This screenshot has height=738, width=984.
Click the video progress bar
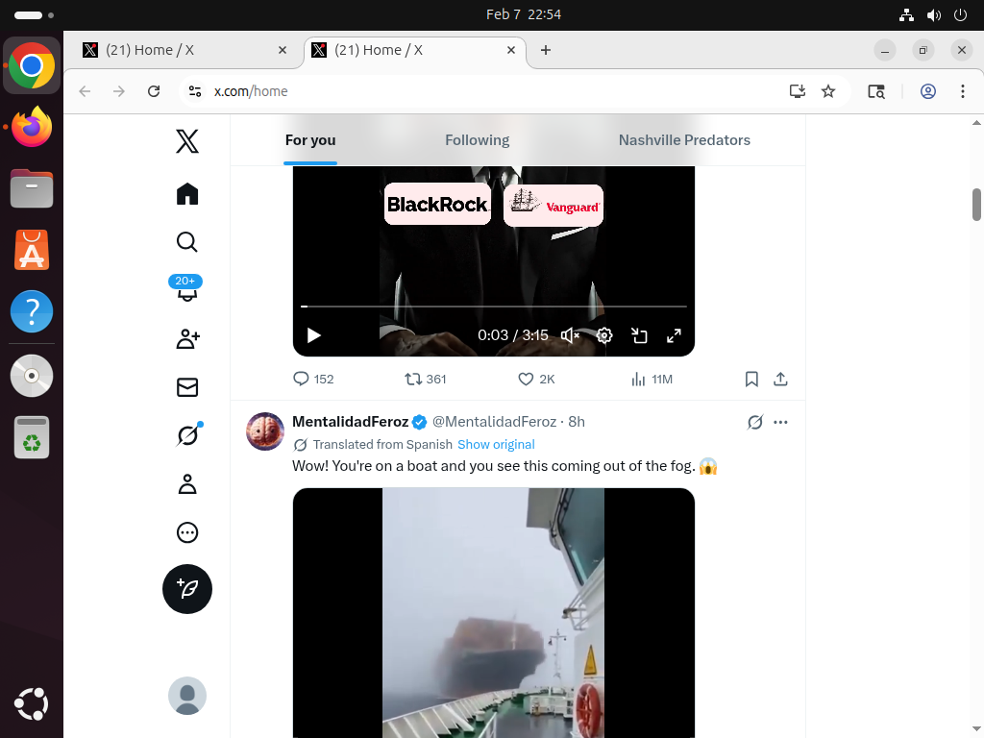coord(494,307)
